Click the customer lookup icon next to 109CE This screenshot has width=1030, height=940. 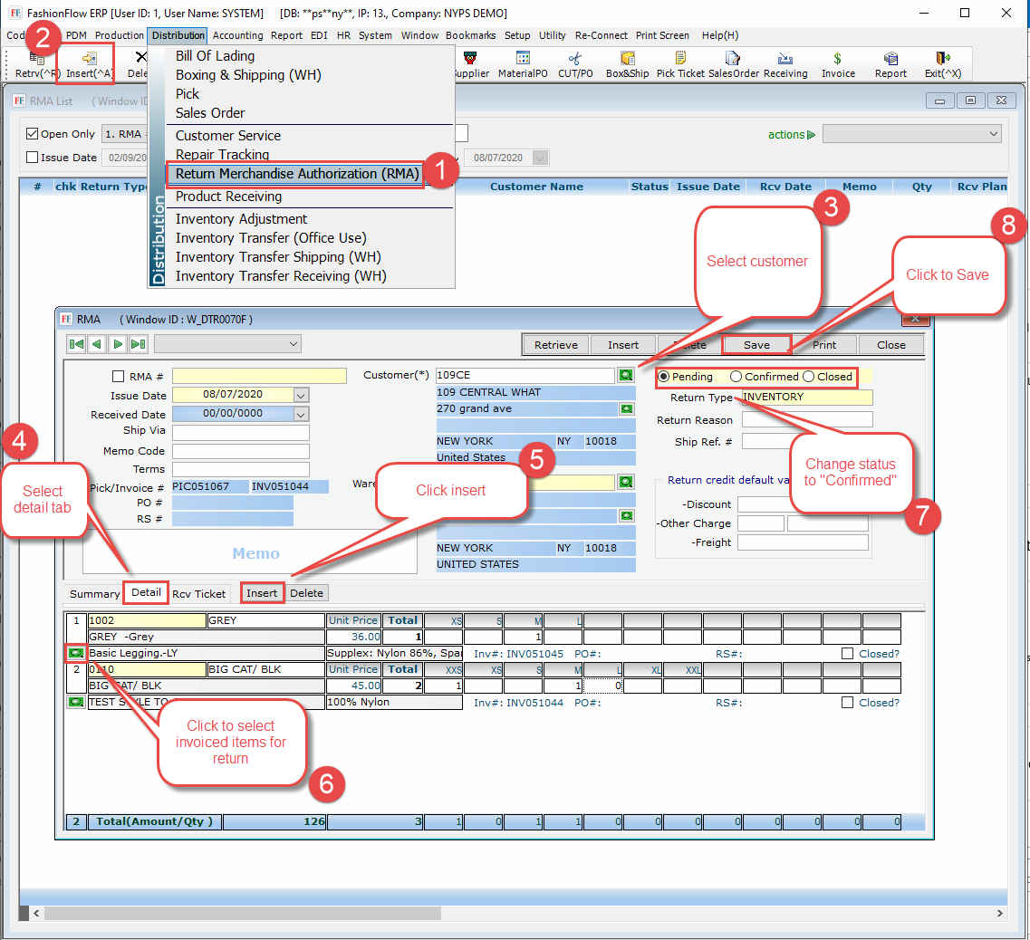[x=626, y=375]
